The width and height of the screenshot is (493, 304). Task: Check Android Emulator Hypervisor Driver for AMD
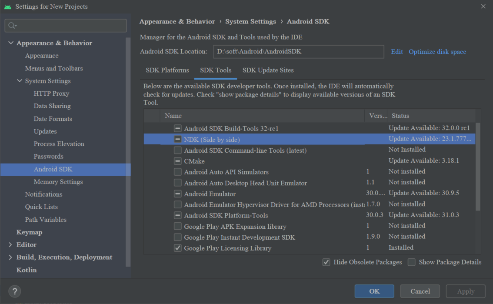178,204
